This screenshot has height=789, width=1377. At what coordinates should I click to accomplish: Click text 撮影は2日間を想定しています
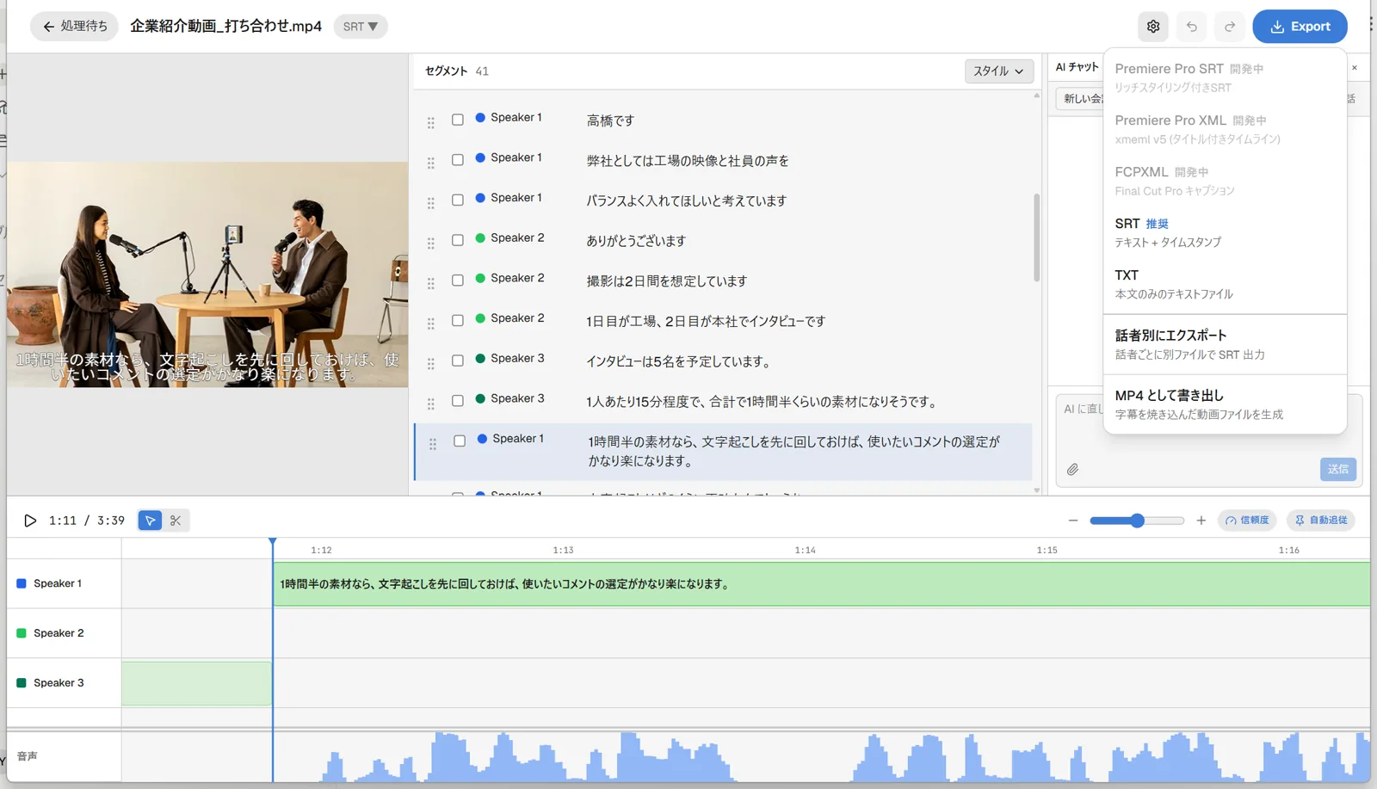[666, 281]
